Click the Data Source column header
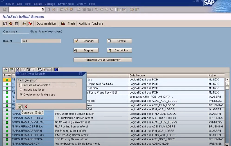Screen dimensions: 231x146 point(168,75)
